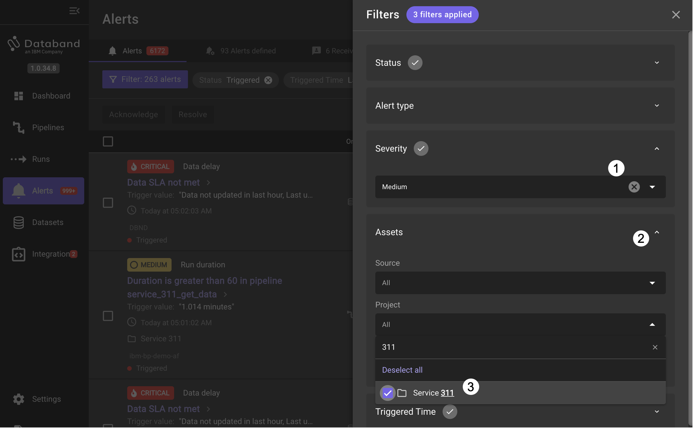Toggle the Status filter checkbox

(x=415, y=62)
